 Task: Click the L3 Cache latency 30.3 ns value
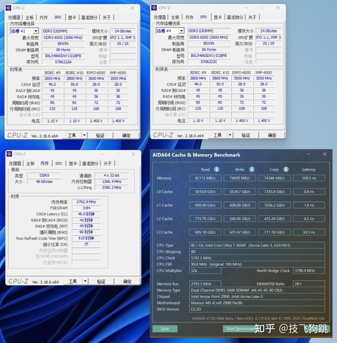click(x=309, y=232)
